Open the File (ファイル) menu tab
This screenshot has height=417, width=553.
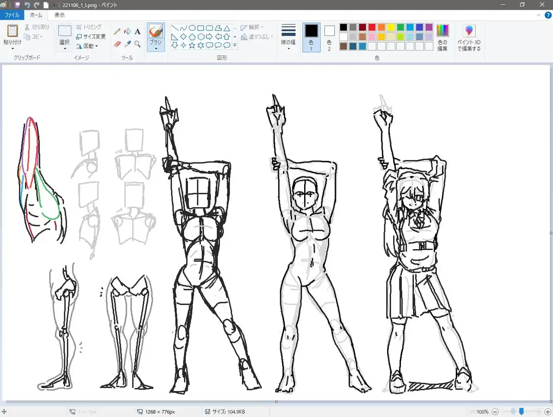pos(12,15)
